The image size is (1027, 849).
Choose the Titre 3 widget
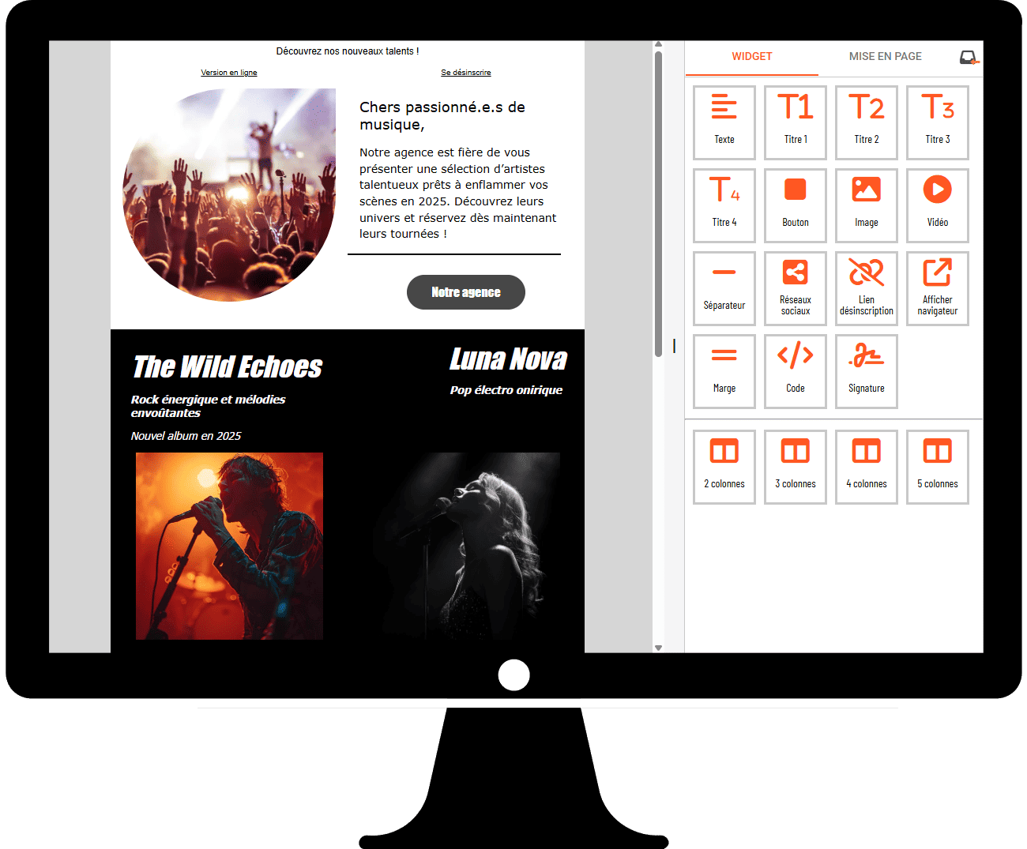coord(937,122)
